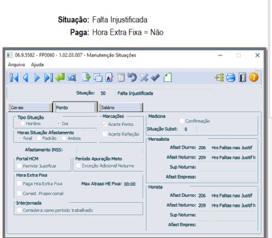This screenshot has width=272, height=238.
Task: Select the Horário radio button
Action: point(22,123)
